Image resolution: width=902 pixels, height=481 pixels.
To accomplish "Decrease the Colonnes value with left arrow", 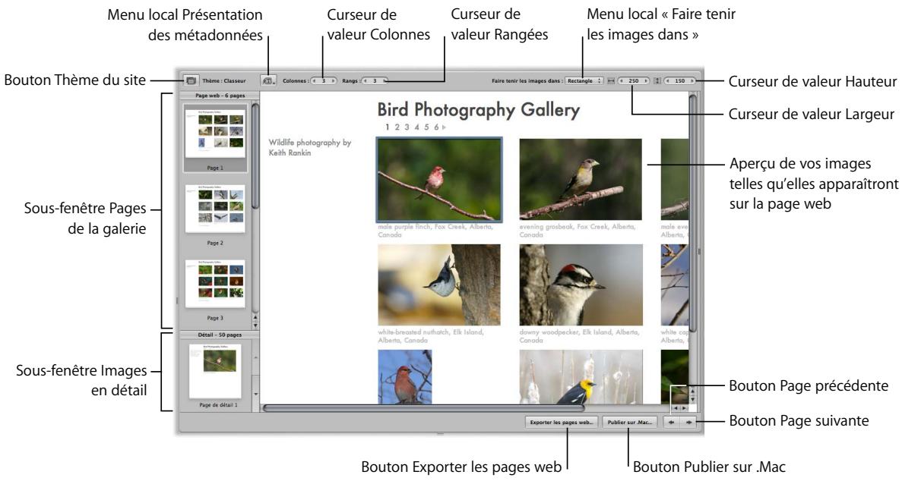I will 315,81.
